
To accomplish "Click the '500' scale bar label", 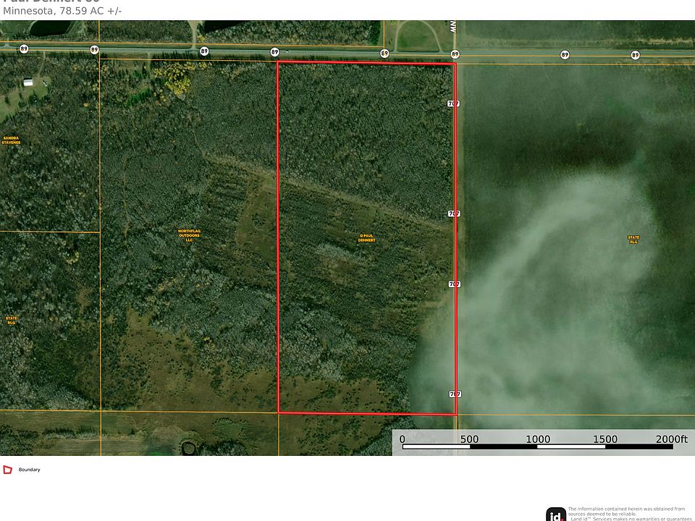I will coord(469,439).
